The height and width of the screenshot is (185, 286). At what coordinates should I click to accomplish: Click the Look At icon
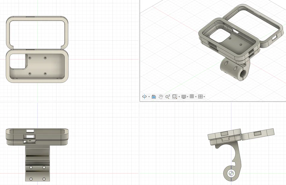(154, 97)
